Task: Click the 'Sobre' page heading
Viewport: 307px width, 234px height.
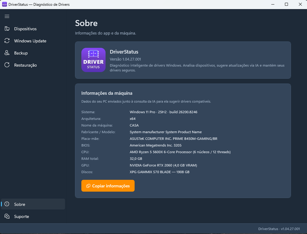Action: (x=86, y=23)
